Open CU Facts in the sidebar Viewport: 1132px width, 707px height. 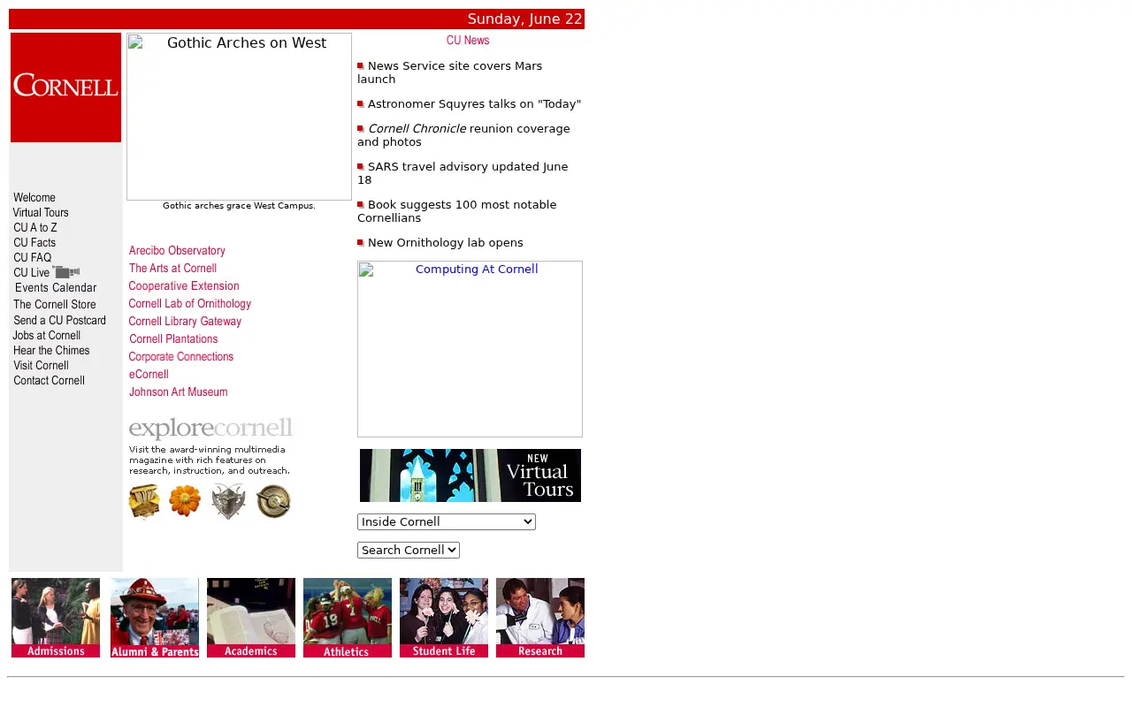click(34, 243)
